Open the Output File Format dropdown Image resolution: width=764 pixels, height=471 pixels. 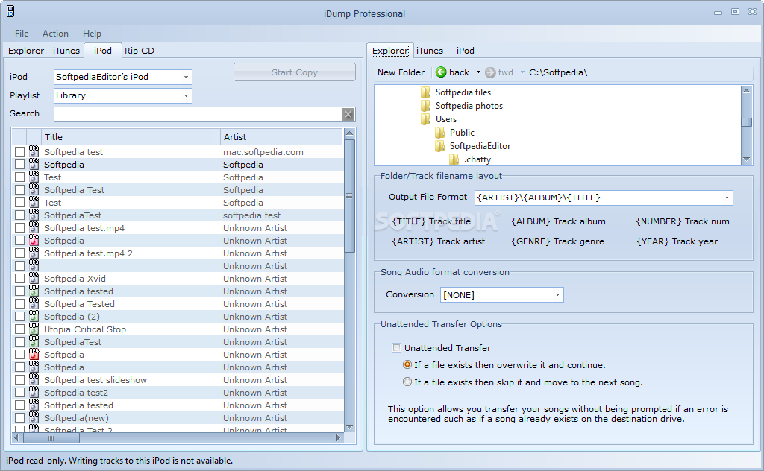click(727, 197)
